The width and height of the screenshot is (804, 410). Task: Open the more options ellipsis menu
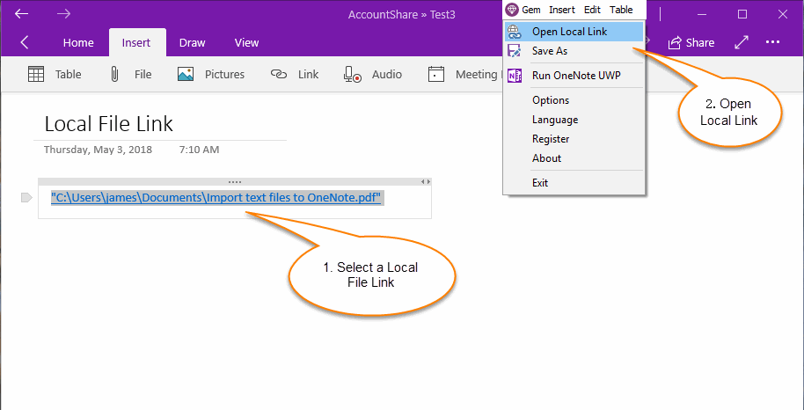coord(772,42)
